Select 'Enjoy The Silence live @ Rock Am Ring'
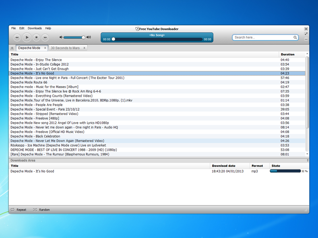Image resolution: width=318 pixels, height=238 pixels. (157, 91)
